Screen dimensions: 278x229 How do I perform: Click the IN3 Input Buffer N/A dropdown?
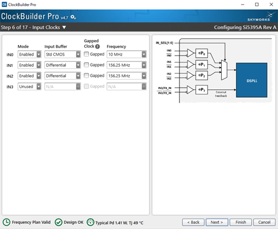pyautogui.click(x=62, y=86)
